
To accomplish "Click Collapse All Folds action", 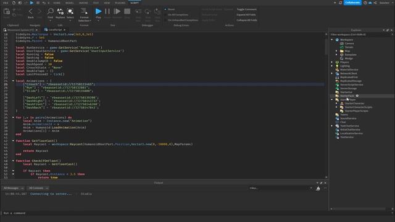I will point(247,20).
